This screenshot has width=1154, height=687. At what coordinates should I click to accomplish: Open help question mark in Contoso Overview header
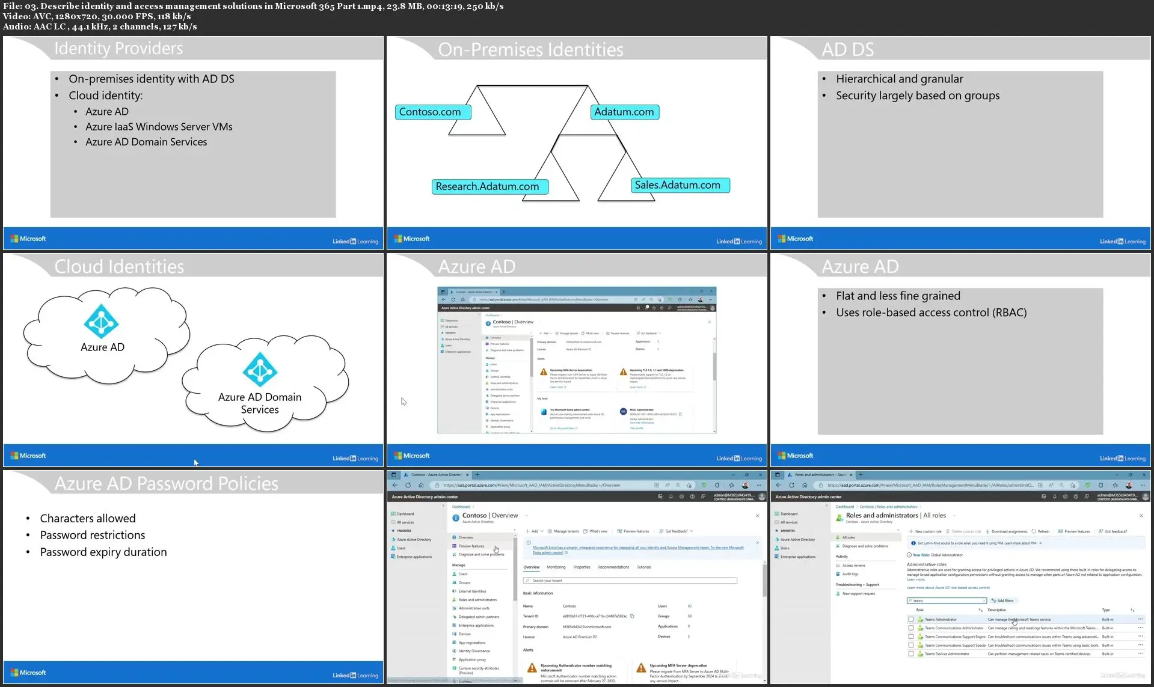point(693,496)
